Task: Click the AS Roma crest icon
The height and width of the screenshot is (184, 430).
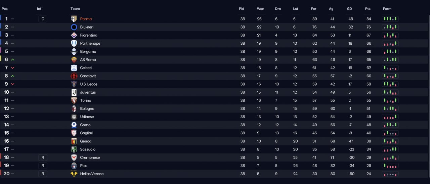Action: [74, 60]
